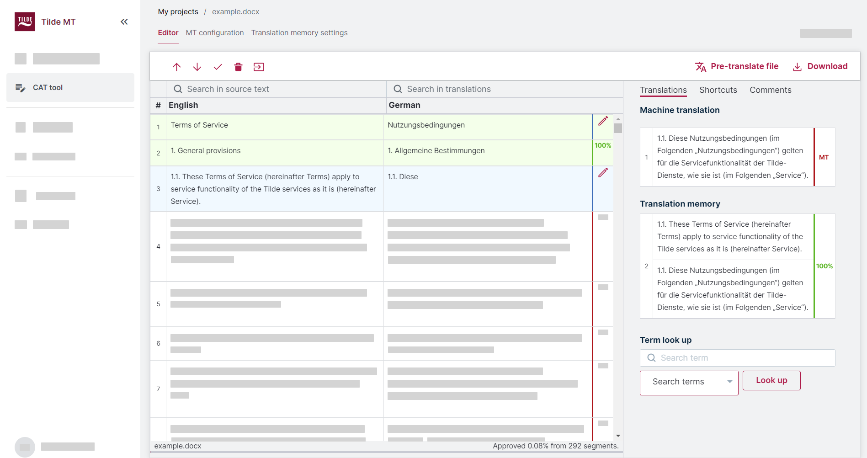
Task: Download the translated file
Action: [820, 66]
